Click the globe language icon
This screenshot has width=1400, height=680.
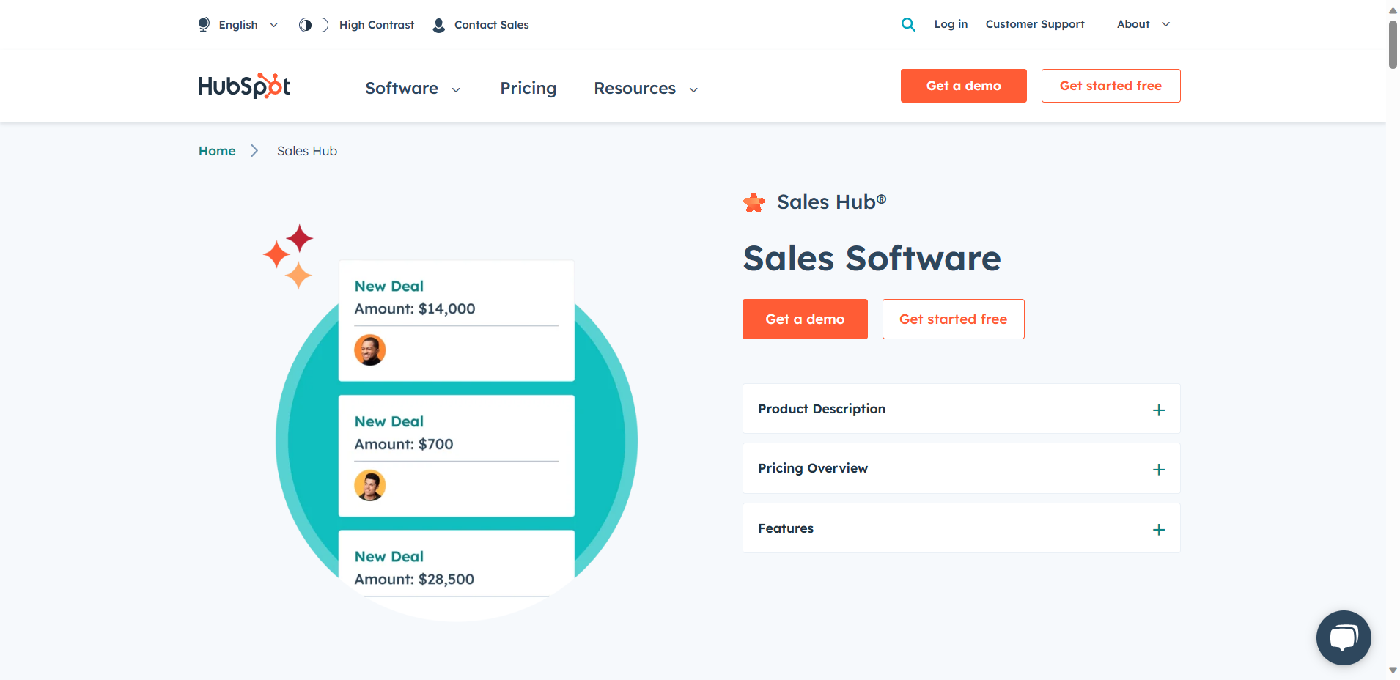tap(204, 24)
